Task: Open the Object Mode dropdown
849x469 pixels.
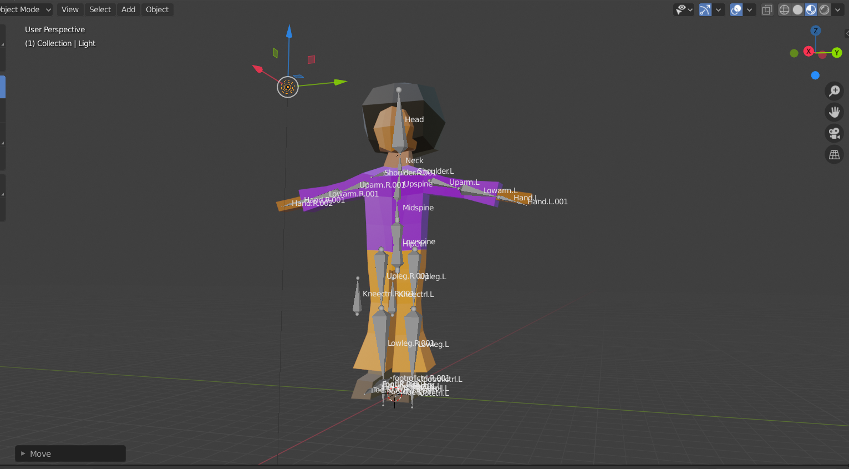Action: (x=25, y=9)
